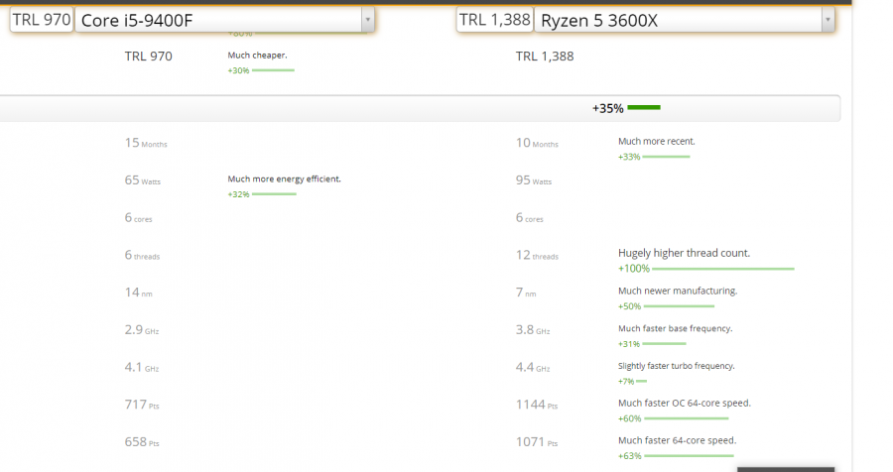Click the TRL 970 price button

coord(42,20)
